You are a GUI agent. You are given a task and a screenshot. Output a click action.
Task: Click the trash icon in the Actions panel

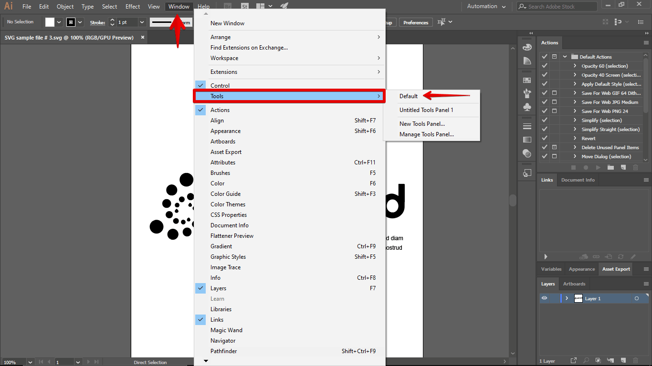635,167
